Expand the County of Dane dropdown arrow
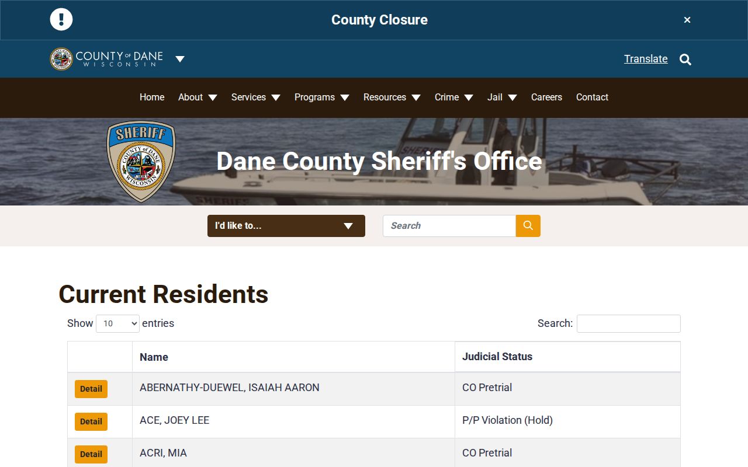The width and height of the screenshot is (748, 467). tap(180, 59)
